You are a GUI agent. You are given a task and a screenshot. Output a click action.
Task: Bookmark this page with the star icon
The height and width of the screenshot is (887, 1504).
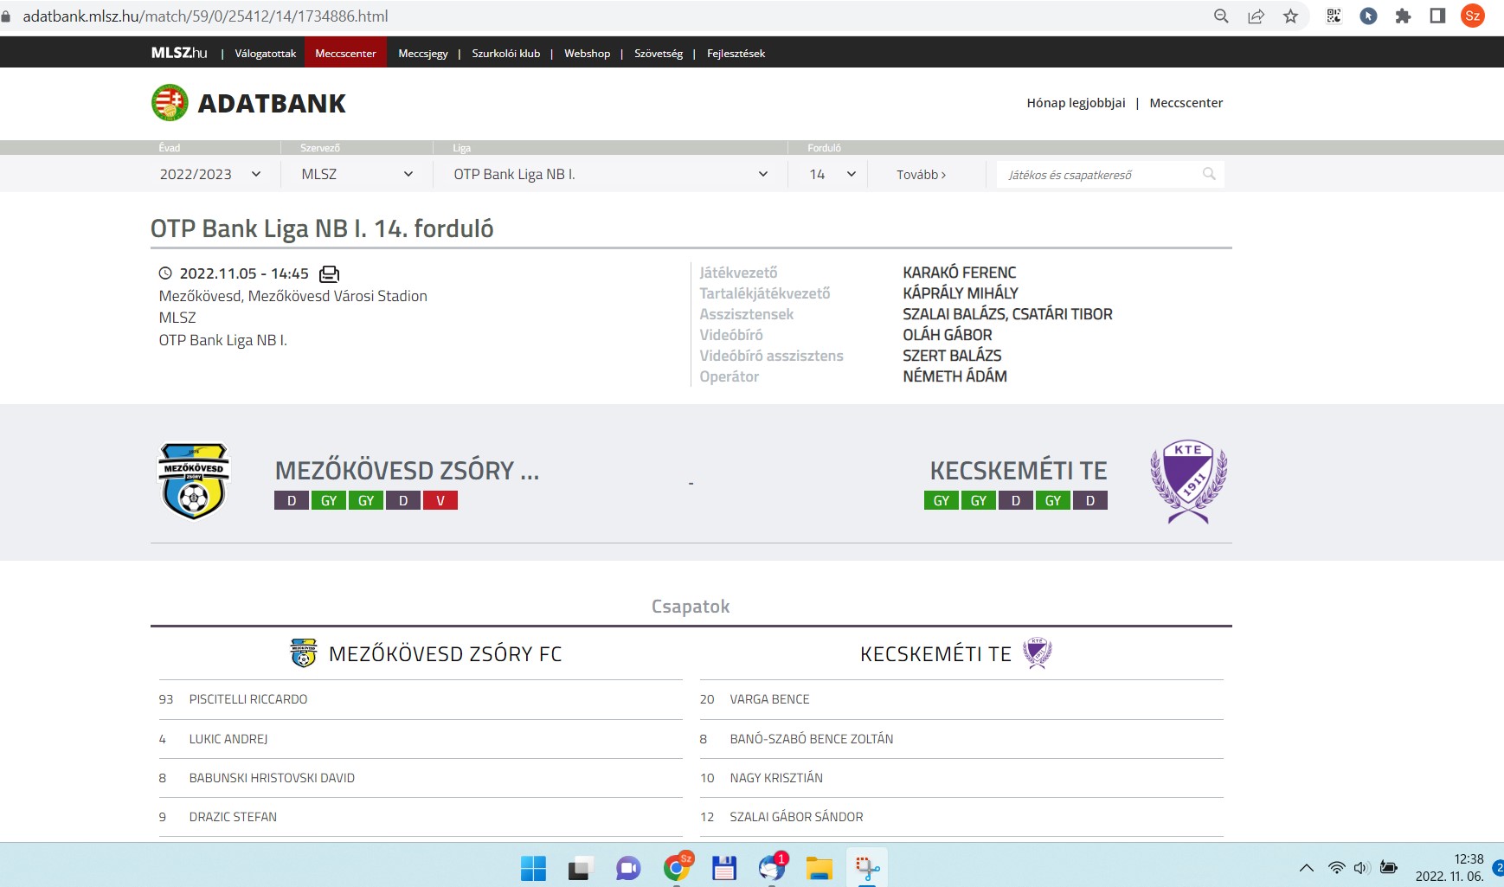(1290, 16)
